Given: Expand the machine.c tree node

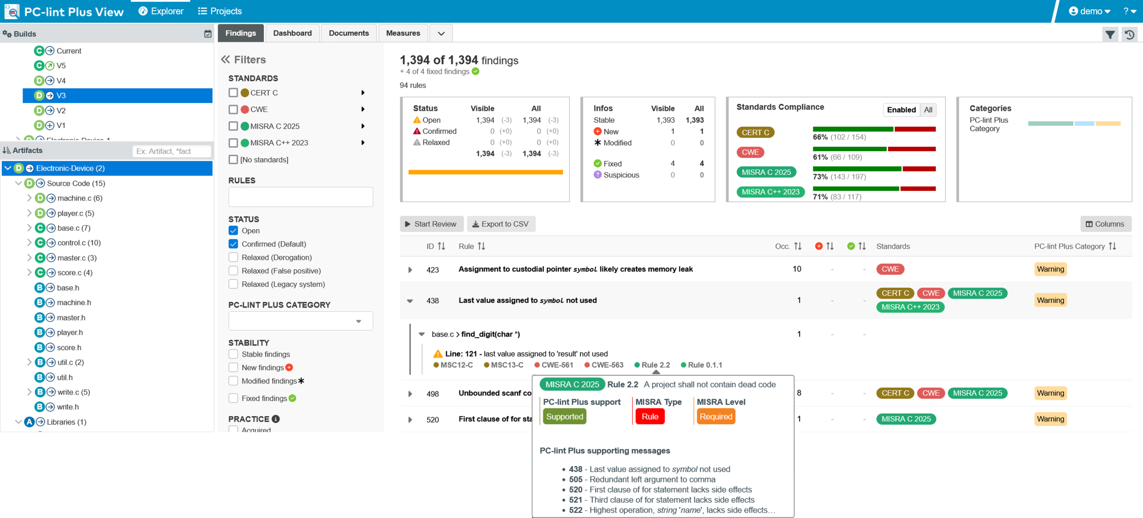Looking at the screenshot, I should pos(29,198).
